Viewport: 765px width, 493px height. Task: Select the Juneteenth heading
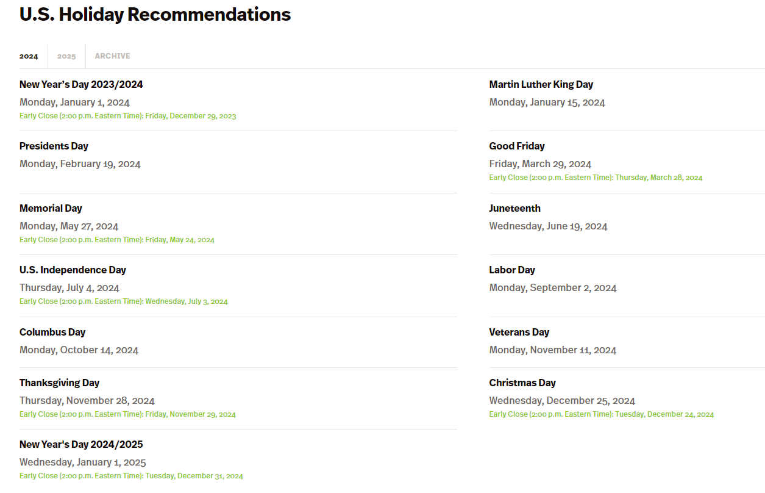514,208
